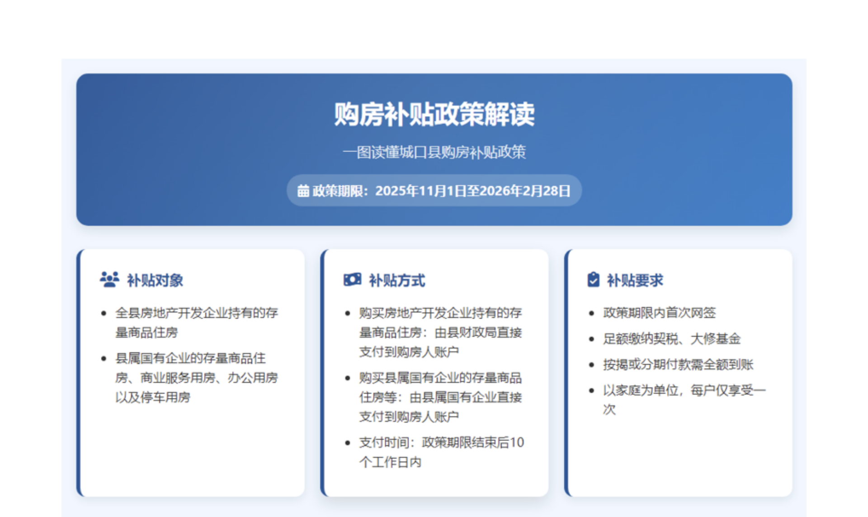This screenshot has height=517, width=868.
Task: Click bullet 由县属国有企业直接支付到购房人账户
Action: (x=440, y=397)
